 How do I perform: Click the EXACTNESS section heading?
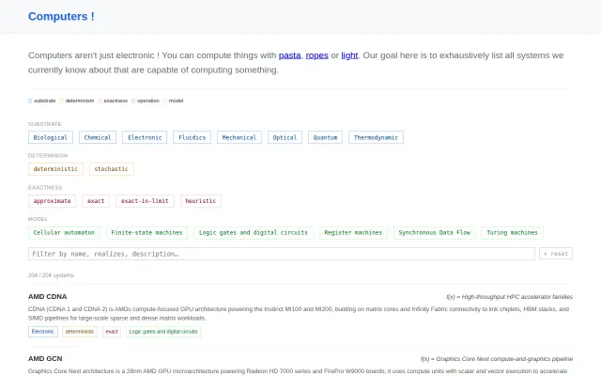point(45,188)
